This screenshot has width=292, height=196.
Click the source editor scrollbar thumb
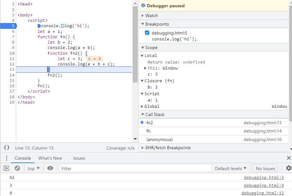(135, 44)
